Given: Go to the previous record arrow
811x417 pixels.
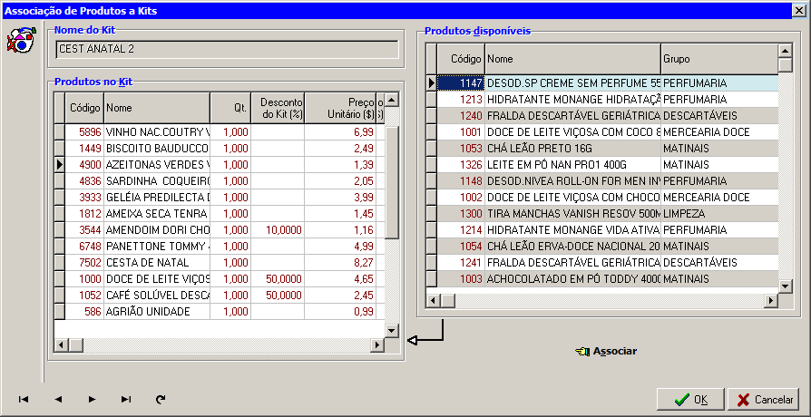Looking at the screenshot, I should click(58, 399).
